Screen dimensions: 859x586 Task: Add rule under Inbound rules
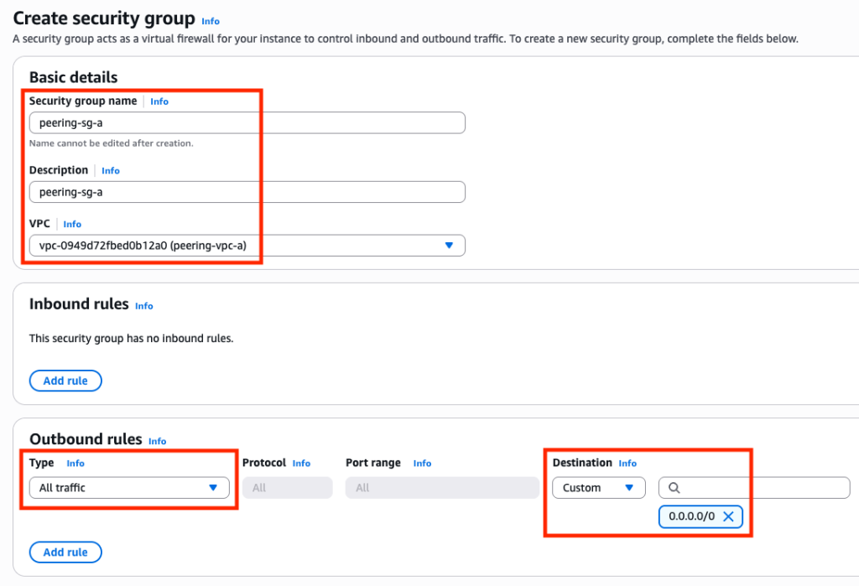point(65,381)
